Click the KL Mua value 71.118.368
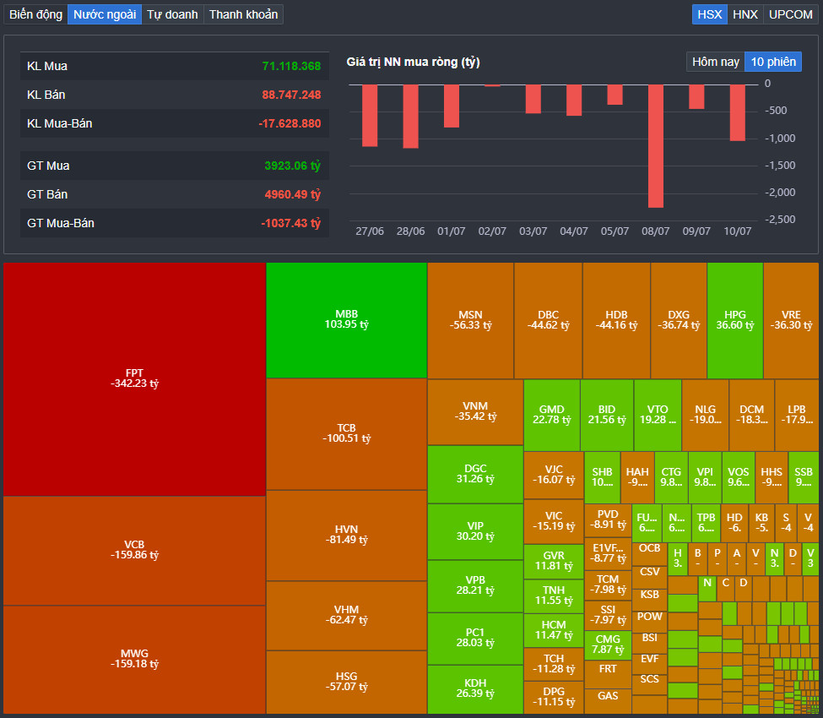The width and height of the screenshot is (823, 718). 291,66
